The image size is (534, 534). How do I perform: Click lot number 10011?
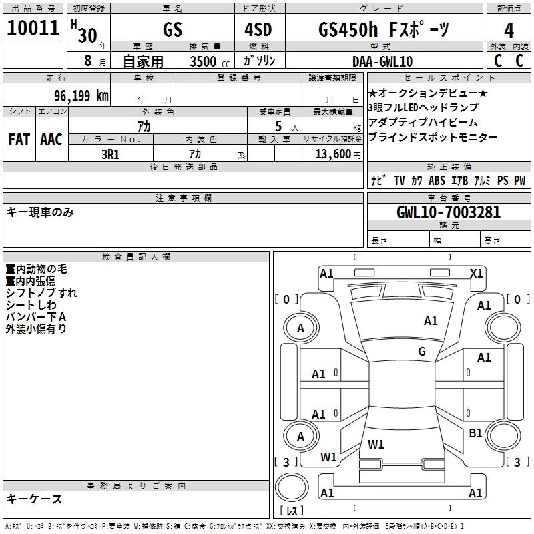coord(33,28)
